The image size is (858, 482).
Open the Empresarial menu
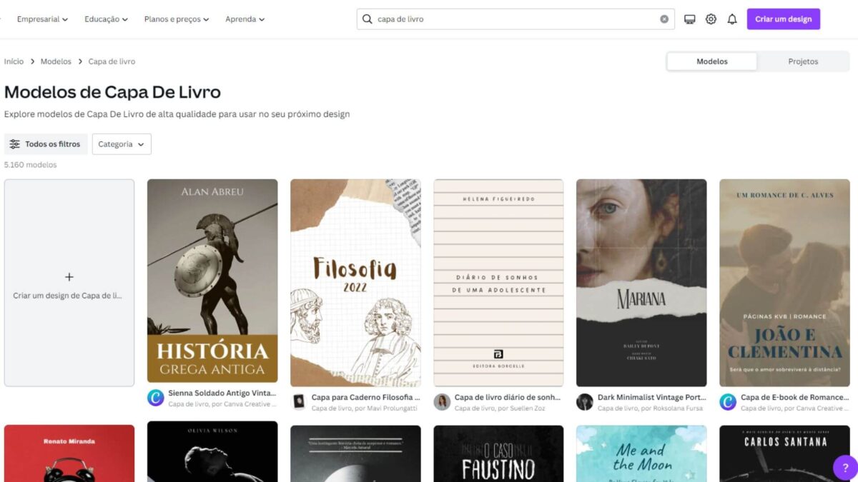(42, 19)
